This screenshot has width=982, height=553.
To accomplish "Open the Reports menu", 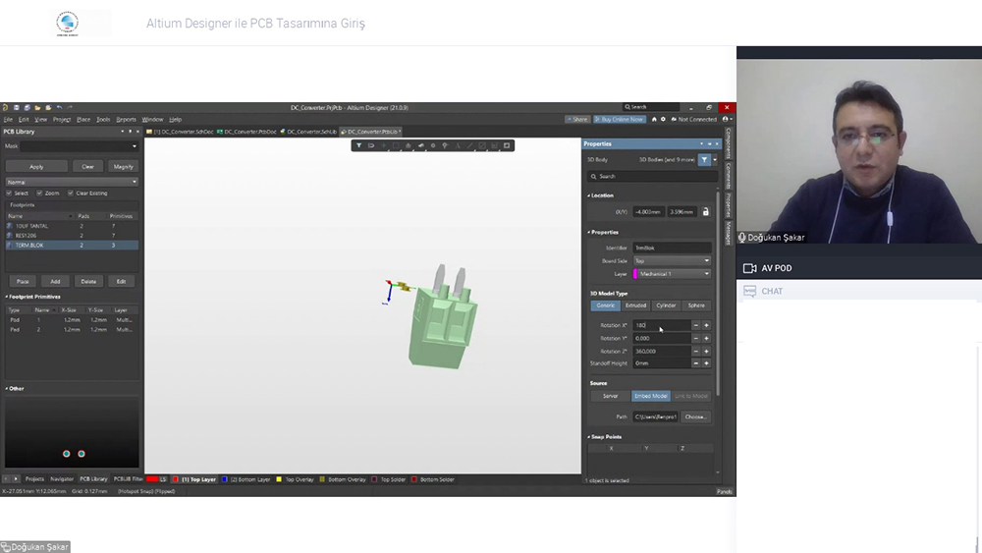I will [126, 119].
